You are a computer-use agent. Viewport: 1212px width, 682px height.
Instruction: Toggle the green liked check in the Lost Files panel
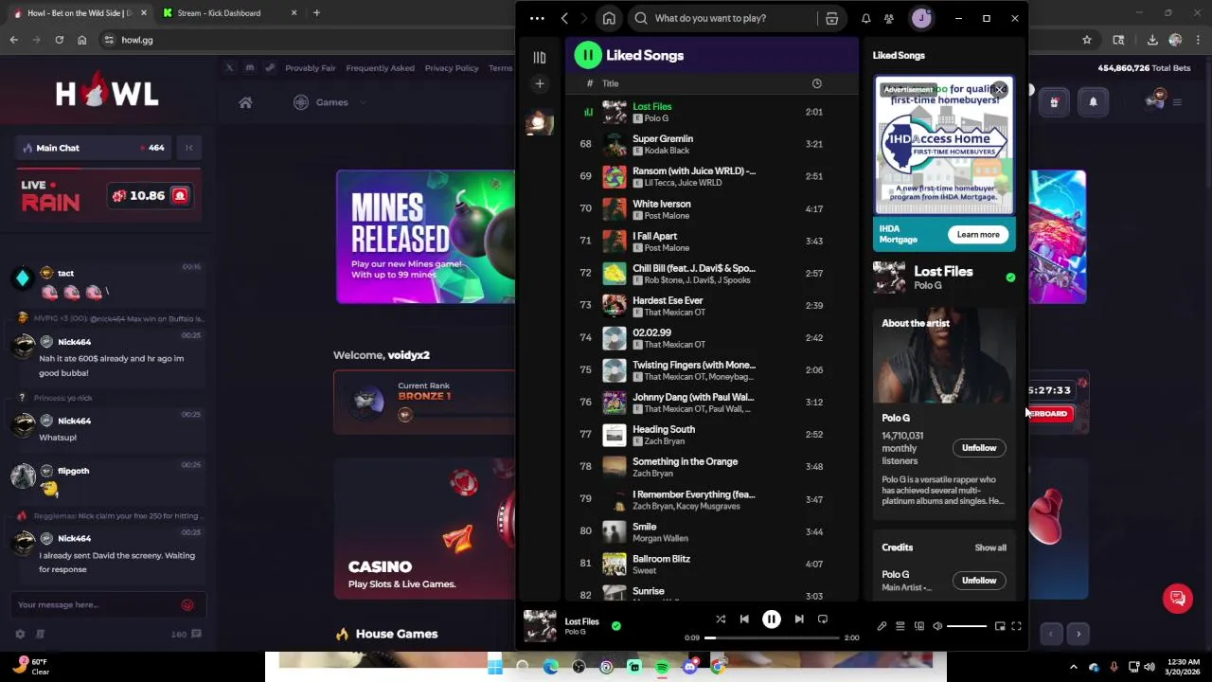point(1010,278)
